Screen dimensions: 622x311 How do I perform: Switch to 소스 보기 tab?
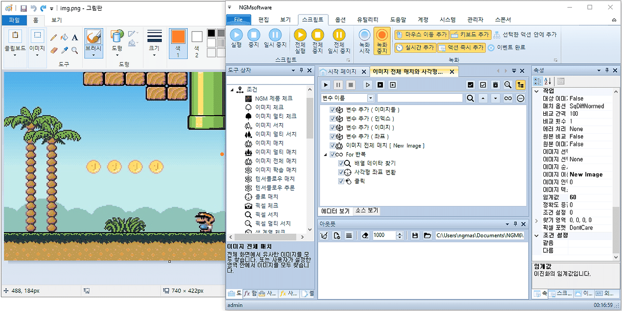[x=366, y=211]
